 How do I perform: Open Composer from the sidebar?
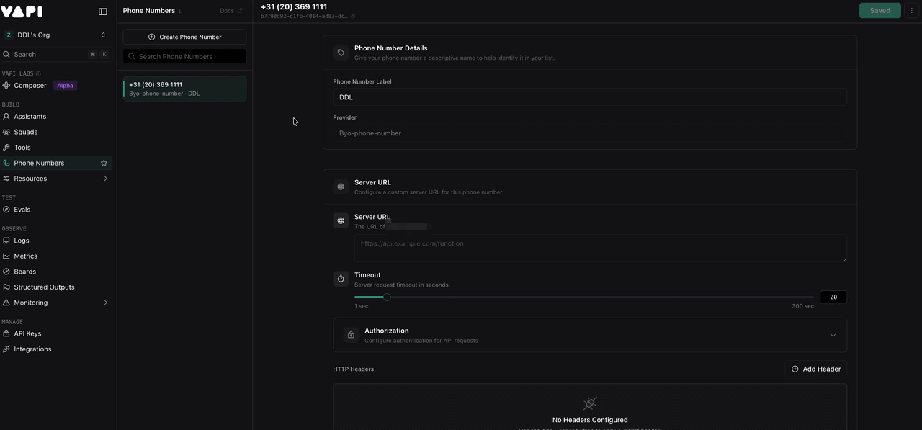[x=30, y=86]
